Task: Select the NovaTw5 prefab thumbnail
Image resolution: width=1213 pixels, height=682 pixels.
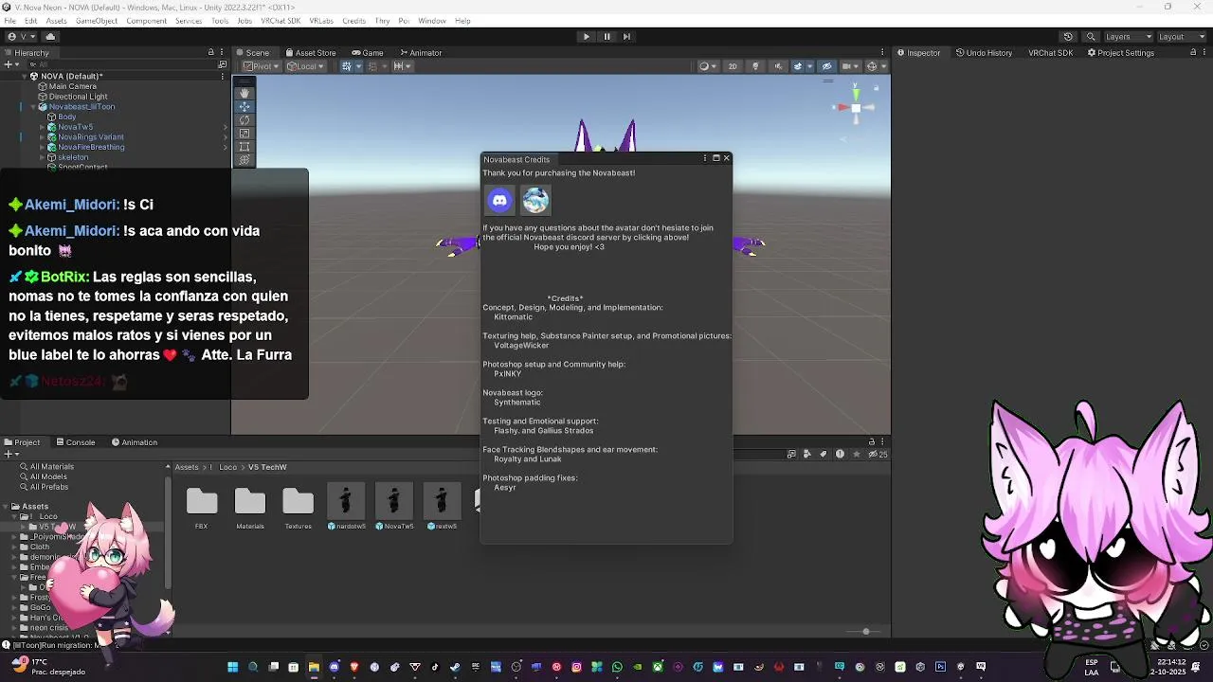Action: (393, 506)
